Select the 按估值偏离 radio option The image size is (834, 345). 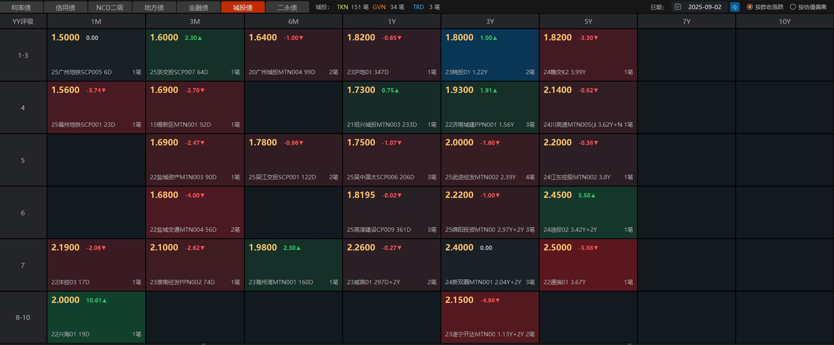coord(808,7)
